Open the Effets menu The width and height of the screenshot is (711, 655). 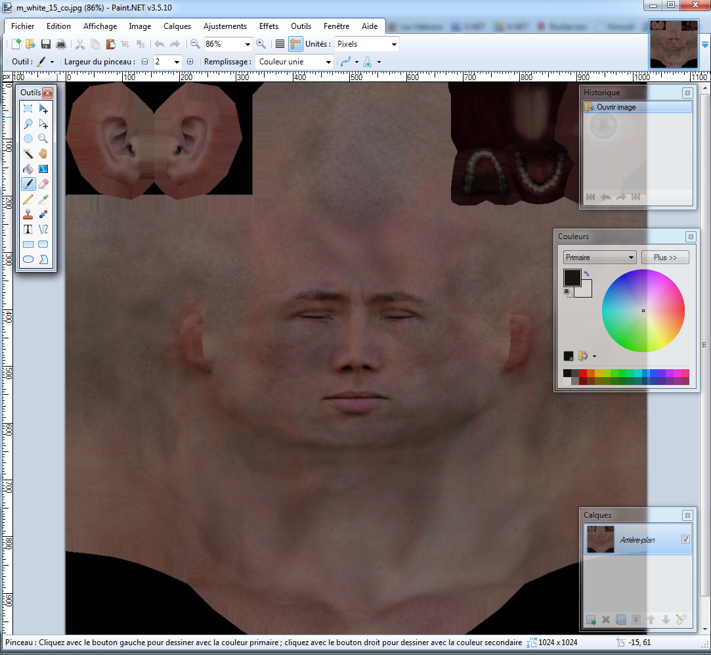pyautogui.click(x=269, y=26)
